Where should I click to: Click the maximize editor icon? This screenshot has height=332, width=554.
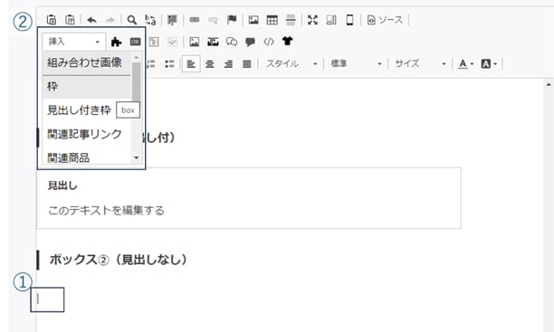312,20
